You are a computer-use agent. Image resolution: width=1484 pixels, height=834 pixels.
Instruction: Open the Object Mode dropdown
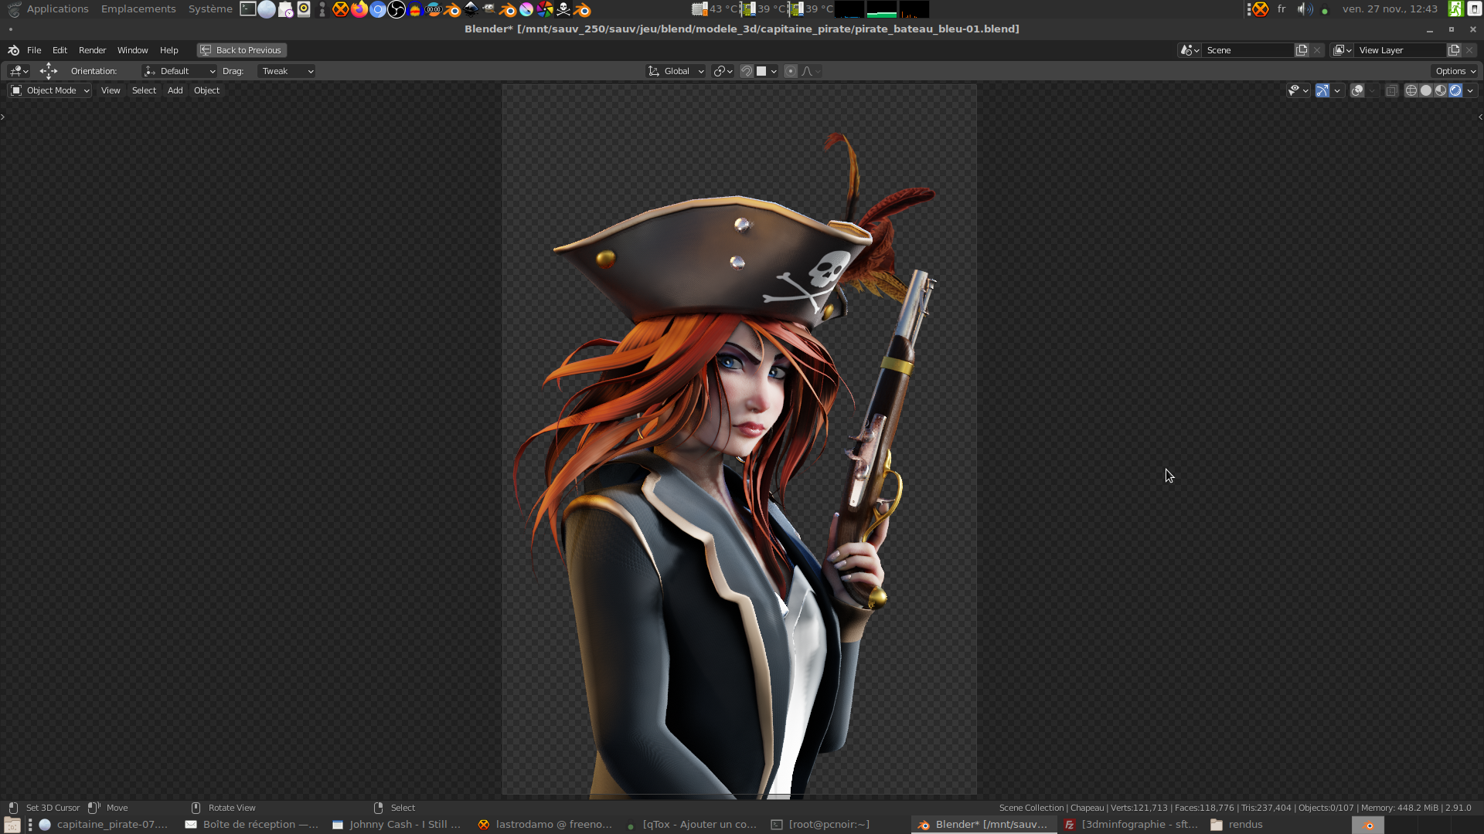click(x=50, y=90)
